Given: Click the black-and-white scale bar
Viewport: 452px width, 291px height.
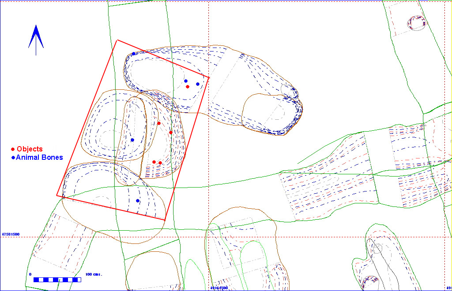Looking at the screenshot, I should (x=57, y=280).
